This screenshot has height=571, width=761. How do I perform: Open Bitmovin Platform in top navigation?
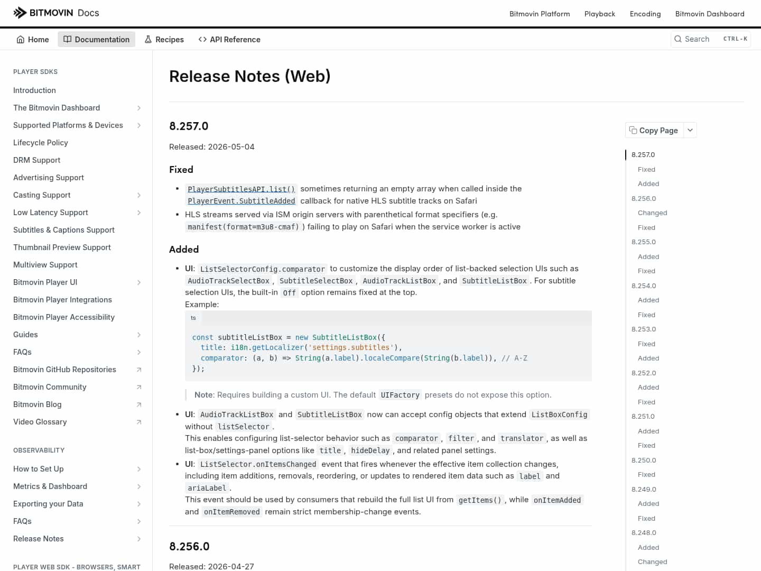click(540, 14)
